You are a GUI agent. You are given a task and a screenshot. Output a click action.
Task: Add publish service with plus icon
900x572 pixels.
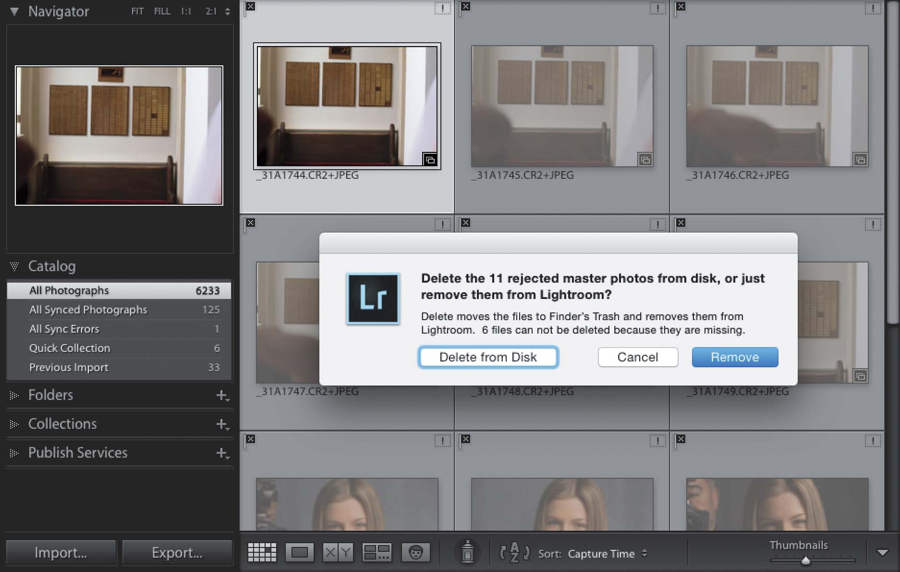222,453
